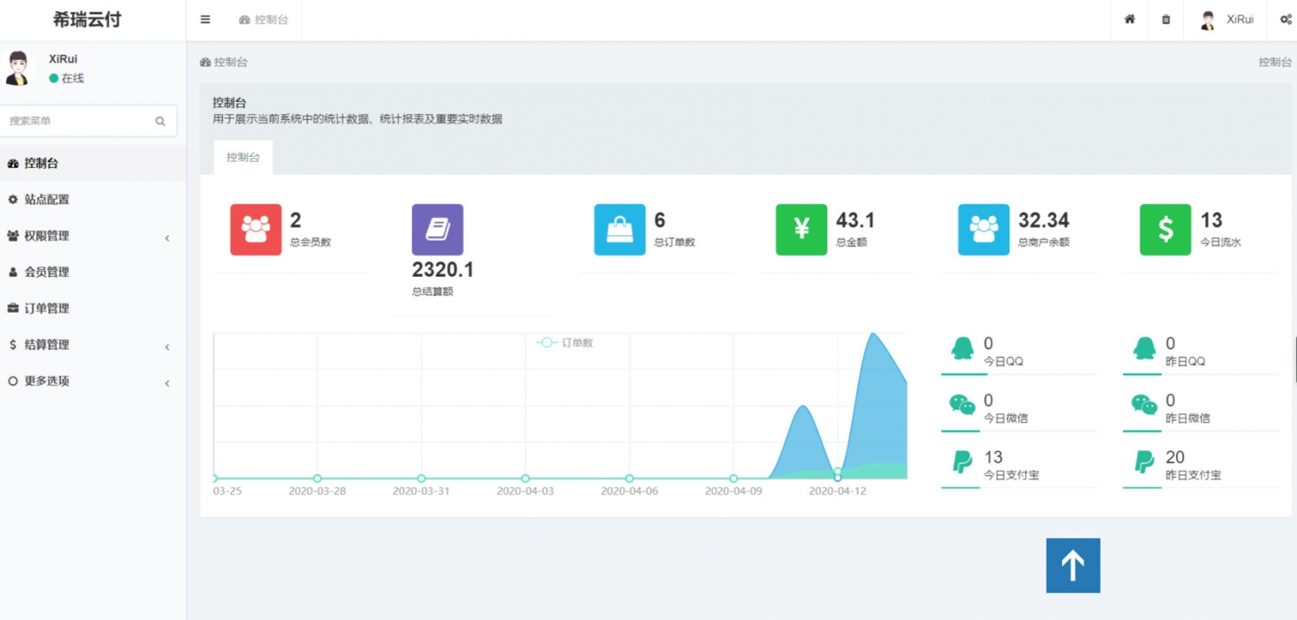Toggle the 订单数 chart legend
This screenshot has width=1297, height=620.
click(564, 343)
